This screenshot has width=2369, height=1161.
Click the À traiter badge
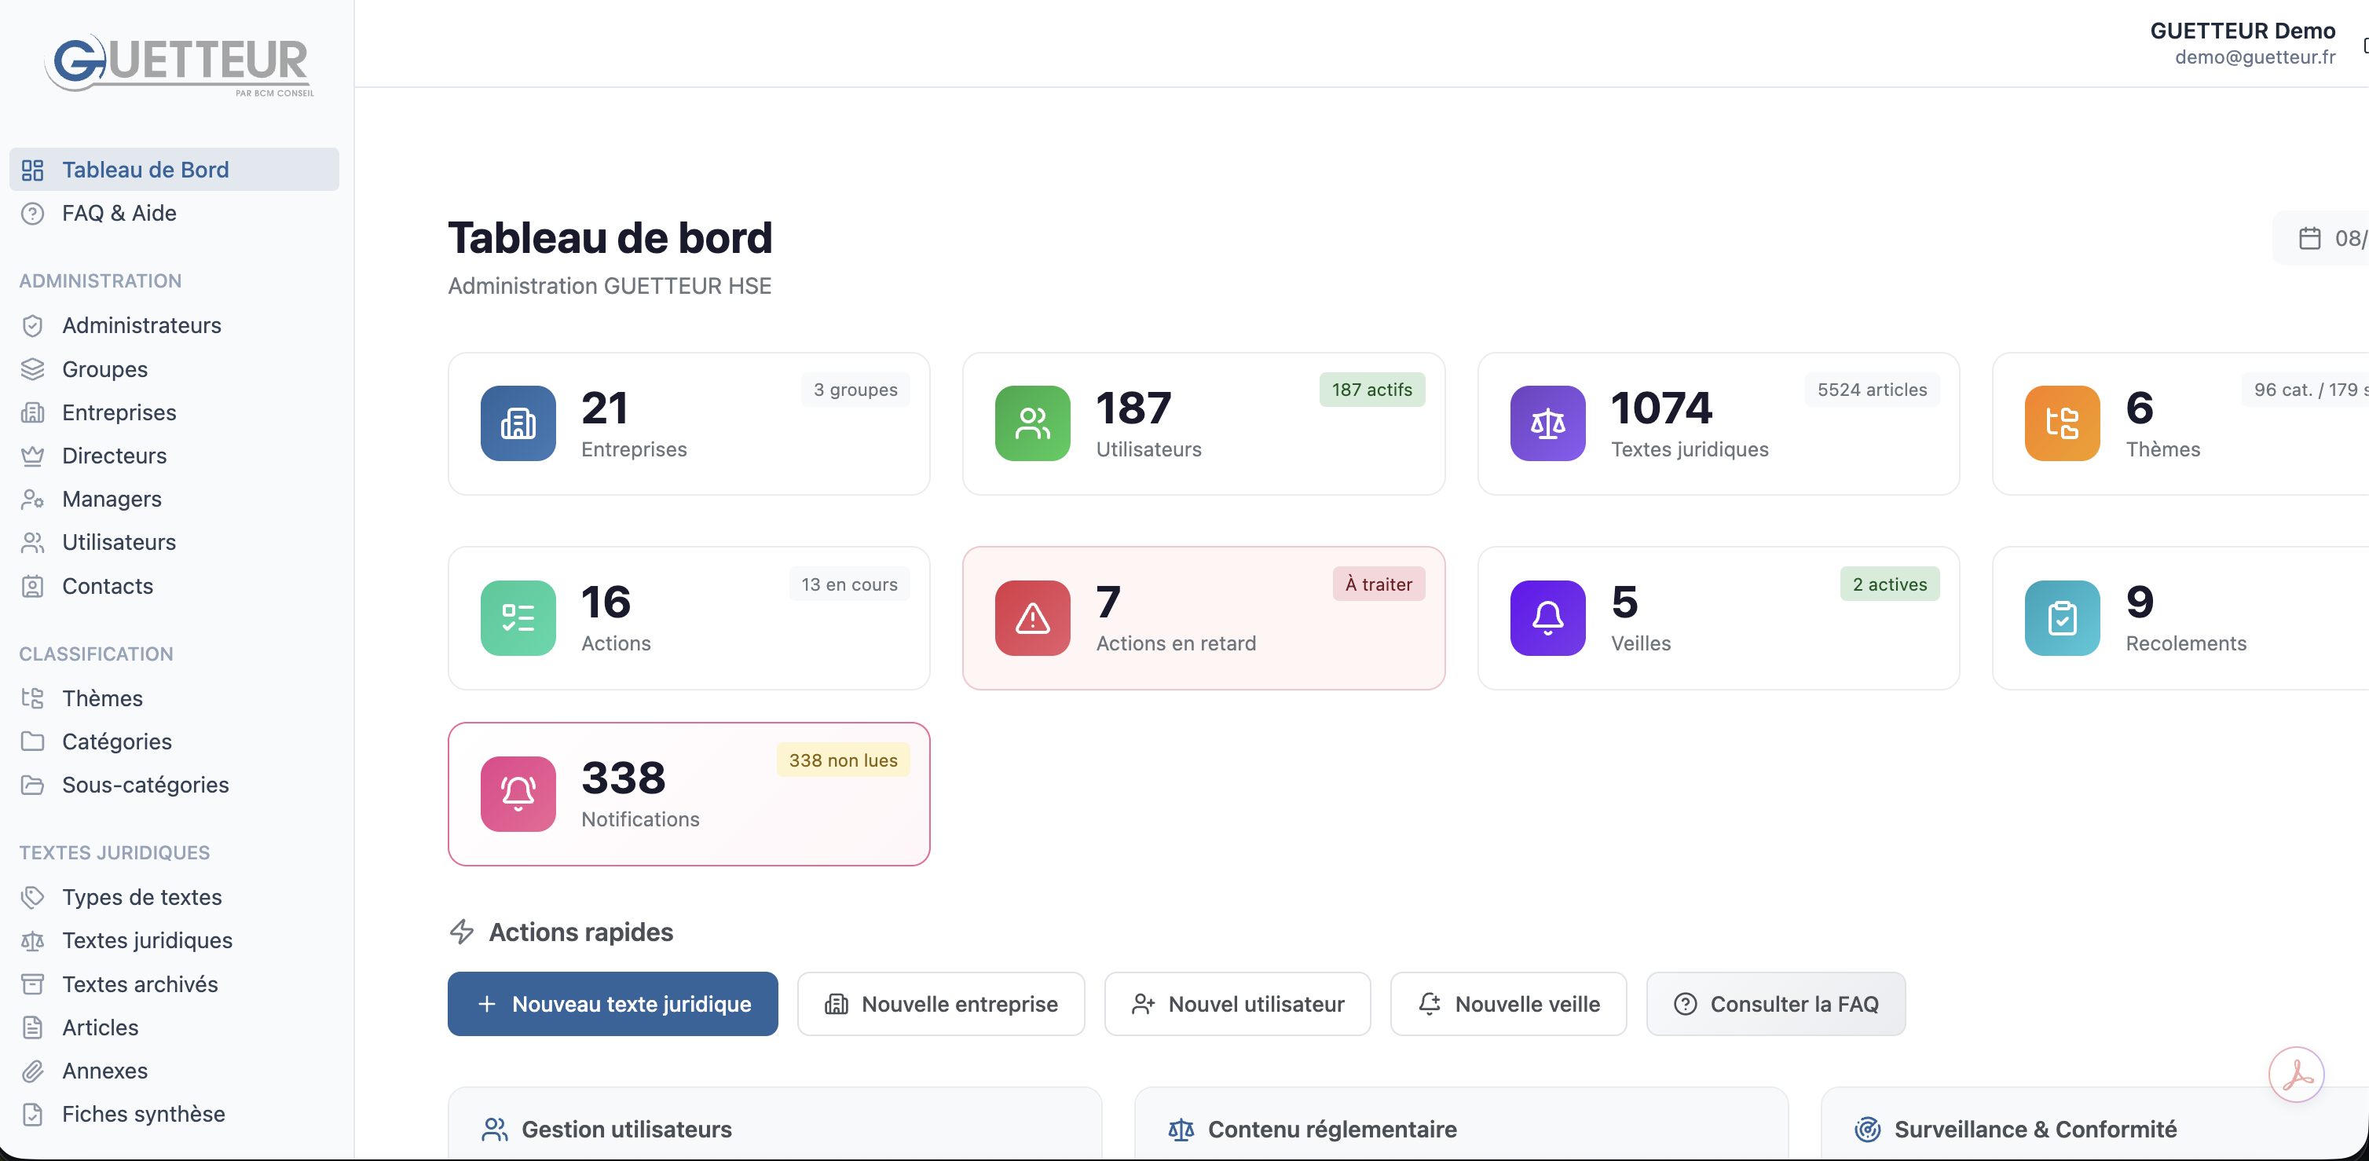[1378, 584]
